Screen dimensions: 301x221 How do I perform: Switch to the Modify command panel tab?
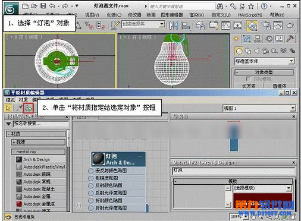tap(247, 39)
